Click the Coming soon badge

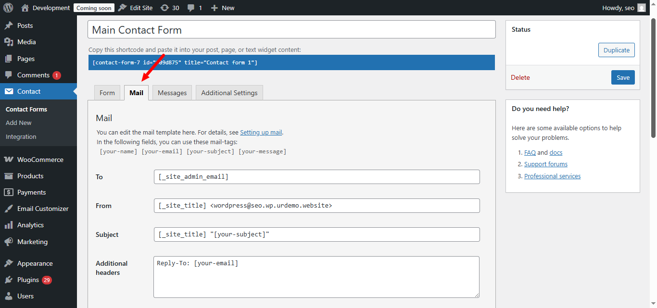pyautogui.click(x=94, y=8)
